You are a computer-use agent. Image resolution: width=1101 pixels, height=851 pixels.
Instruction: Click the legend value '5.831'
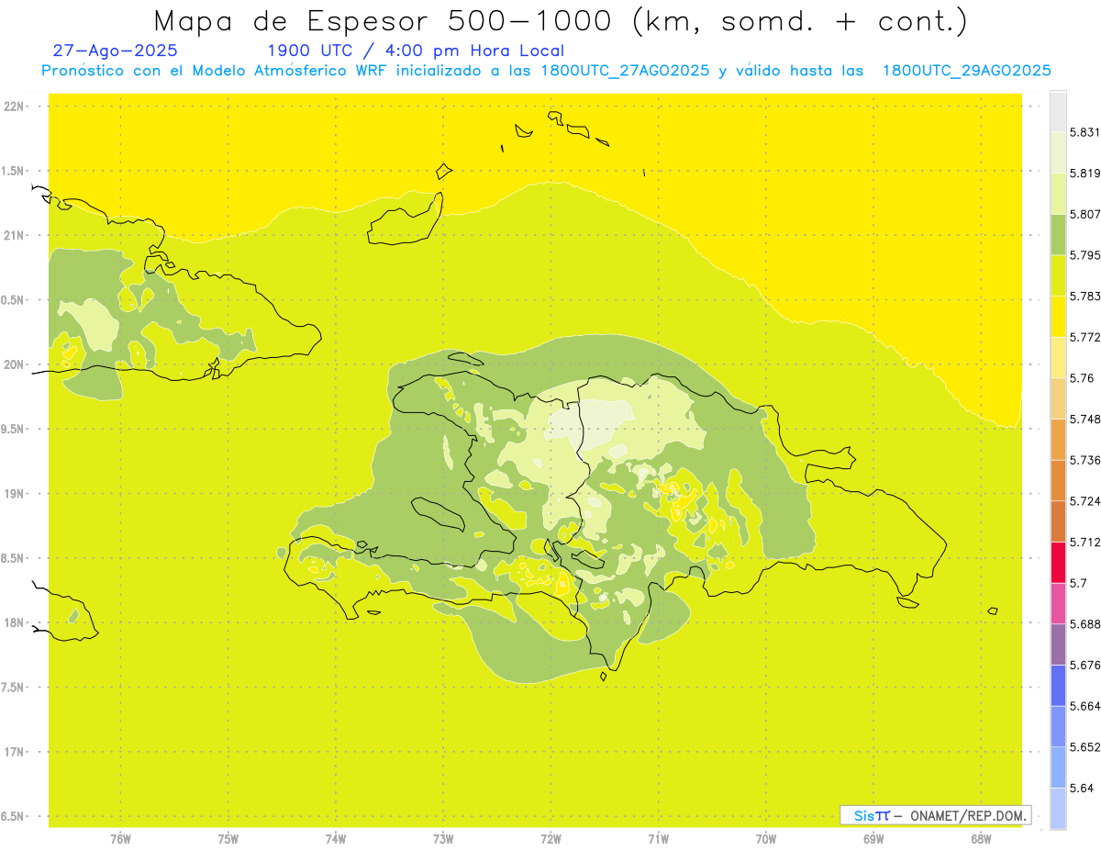[1084, 132]
